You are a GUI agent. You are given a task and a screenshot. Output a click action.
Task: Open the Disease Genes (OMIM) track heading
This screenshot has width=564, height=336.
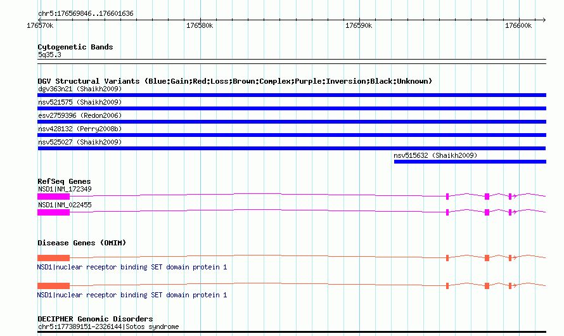coord(82,243)
